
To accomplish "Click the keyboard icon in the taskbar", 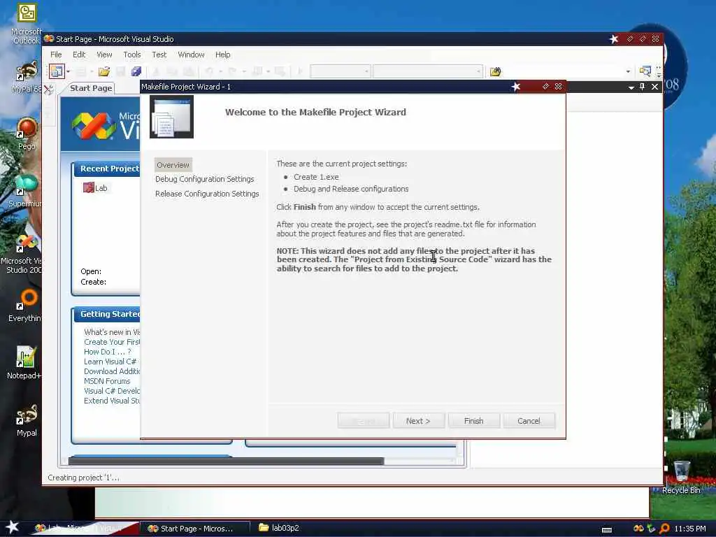I will [x=607, y=530].
